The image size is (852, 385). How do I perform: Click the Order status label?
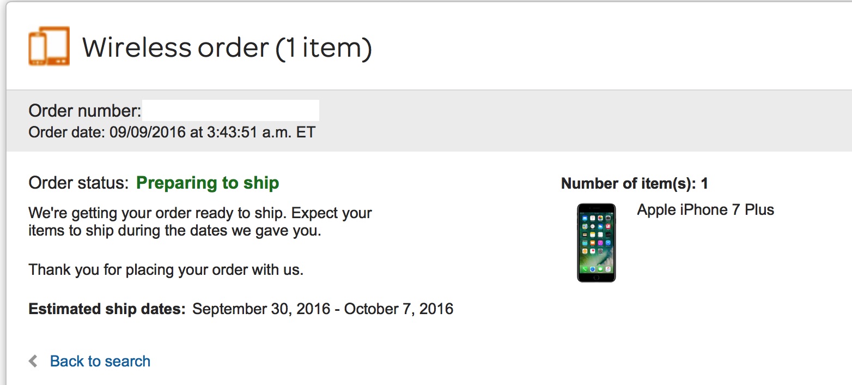coord(78,183)
